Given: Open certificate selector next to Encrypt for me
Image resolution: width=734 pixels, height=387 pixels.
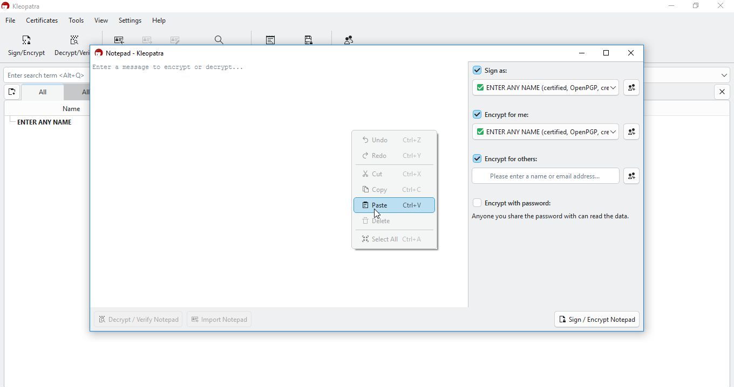Looking at the screenshot, I should pyautogui.click(x=631, y=132).
